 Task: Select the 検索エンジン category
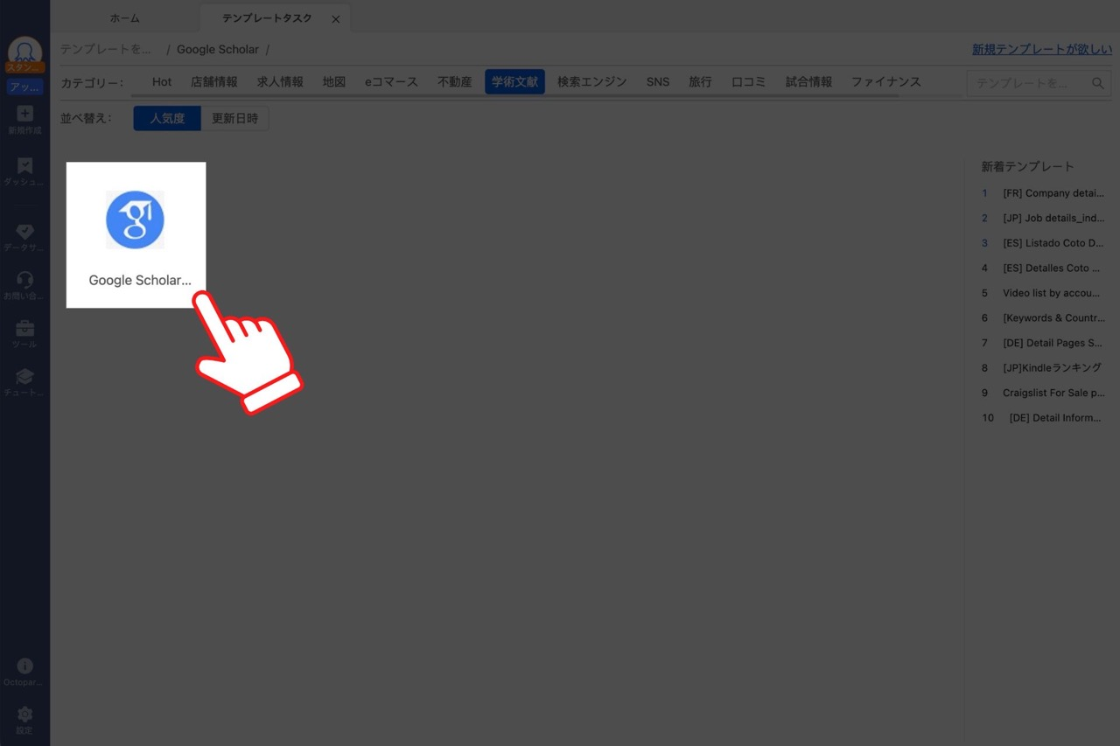[592, 82]
